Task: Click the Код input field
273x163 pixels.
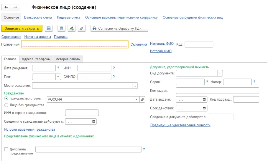Action: click(199, 44)
